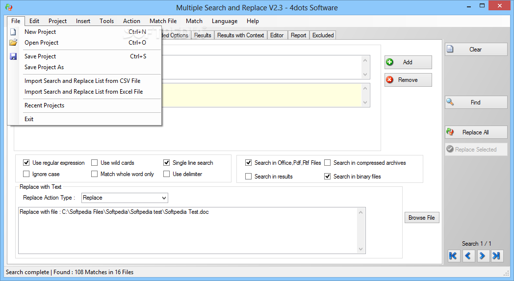514x281 pixels.
Task: Toggle Use regular expression checkbox
Action: [x=26, y=163]
